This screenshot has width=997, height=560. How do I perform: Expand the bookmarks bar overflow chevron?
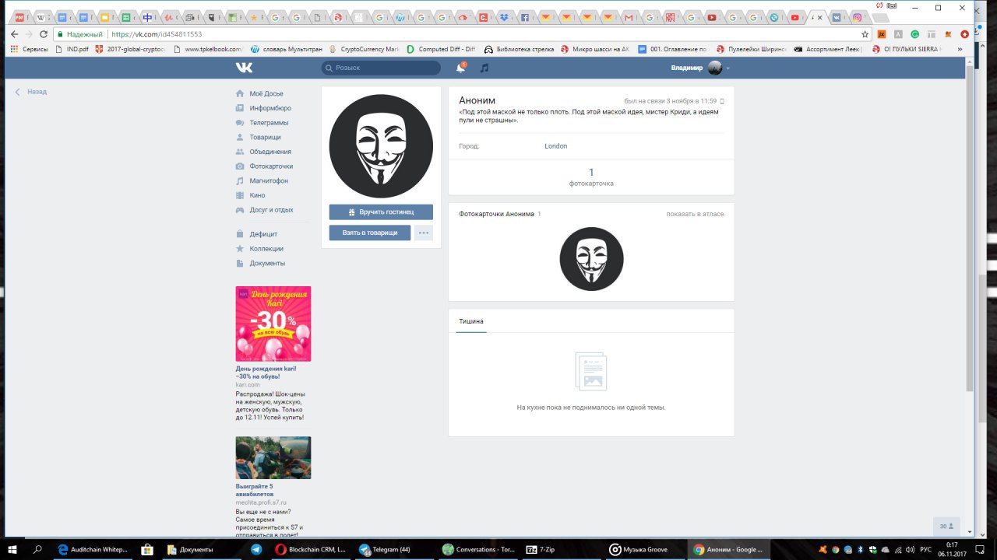coord(960,49)
